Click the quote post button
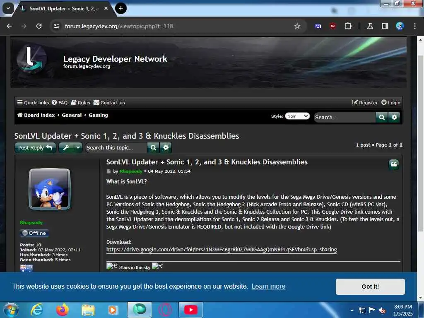 394,164
